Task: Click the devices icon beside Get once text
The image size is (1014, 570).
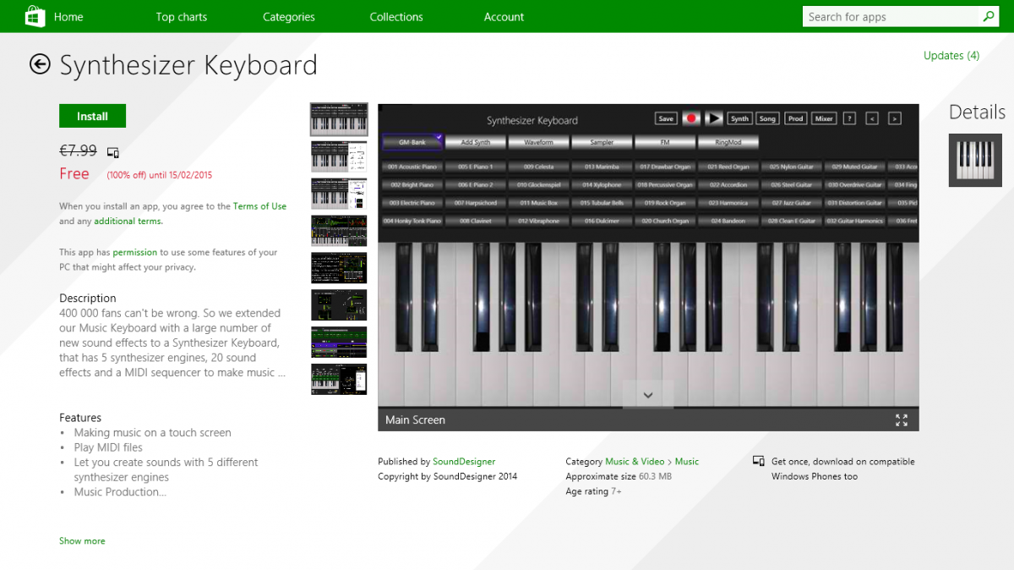Action: (758, 462)
